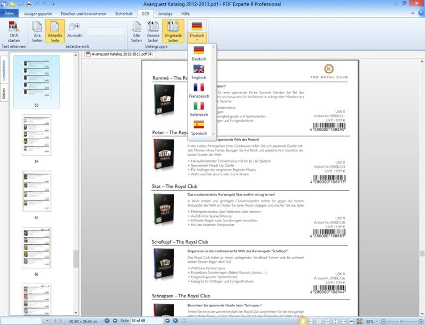Select two-page continuous layout icon
This screenshot has height=325, width=425.
tap(327, 321)
